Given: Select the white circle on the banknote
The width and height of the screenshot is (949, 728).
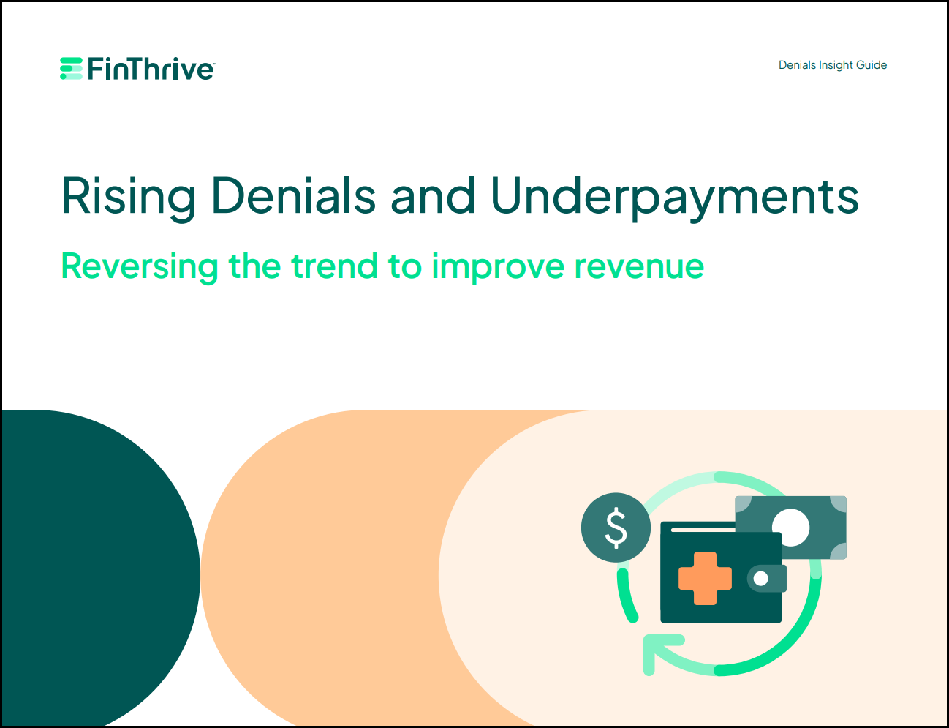Looking at the screenshot, I should pyautogui.click(x=790, y=527).
